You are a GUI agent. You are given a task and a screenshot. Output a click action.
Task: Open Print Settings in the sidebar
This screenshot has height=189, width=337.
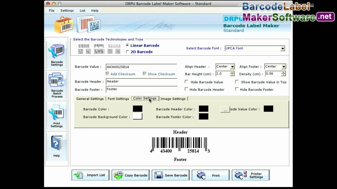coord(57,116)
